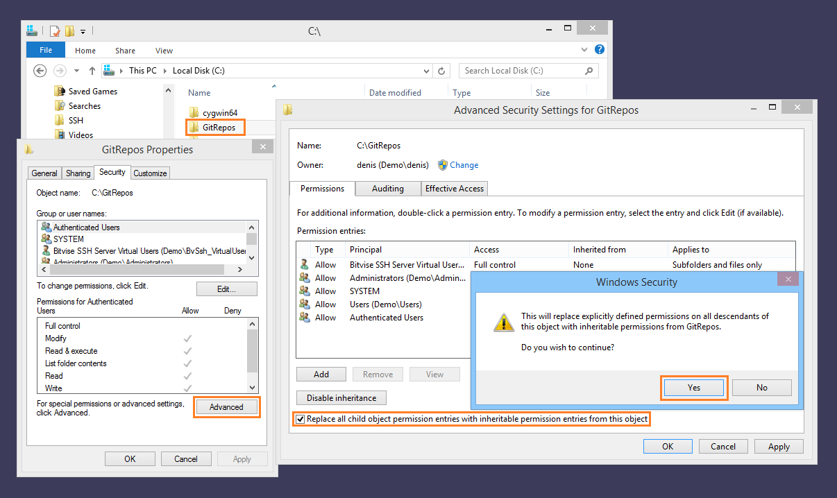837x498 pixels.
Task: Switch to the Sharing tab in GitRepos Properties
Action: (78, 173)
